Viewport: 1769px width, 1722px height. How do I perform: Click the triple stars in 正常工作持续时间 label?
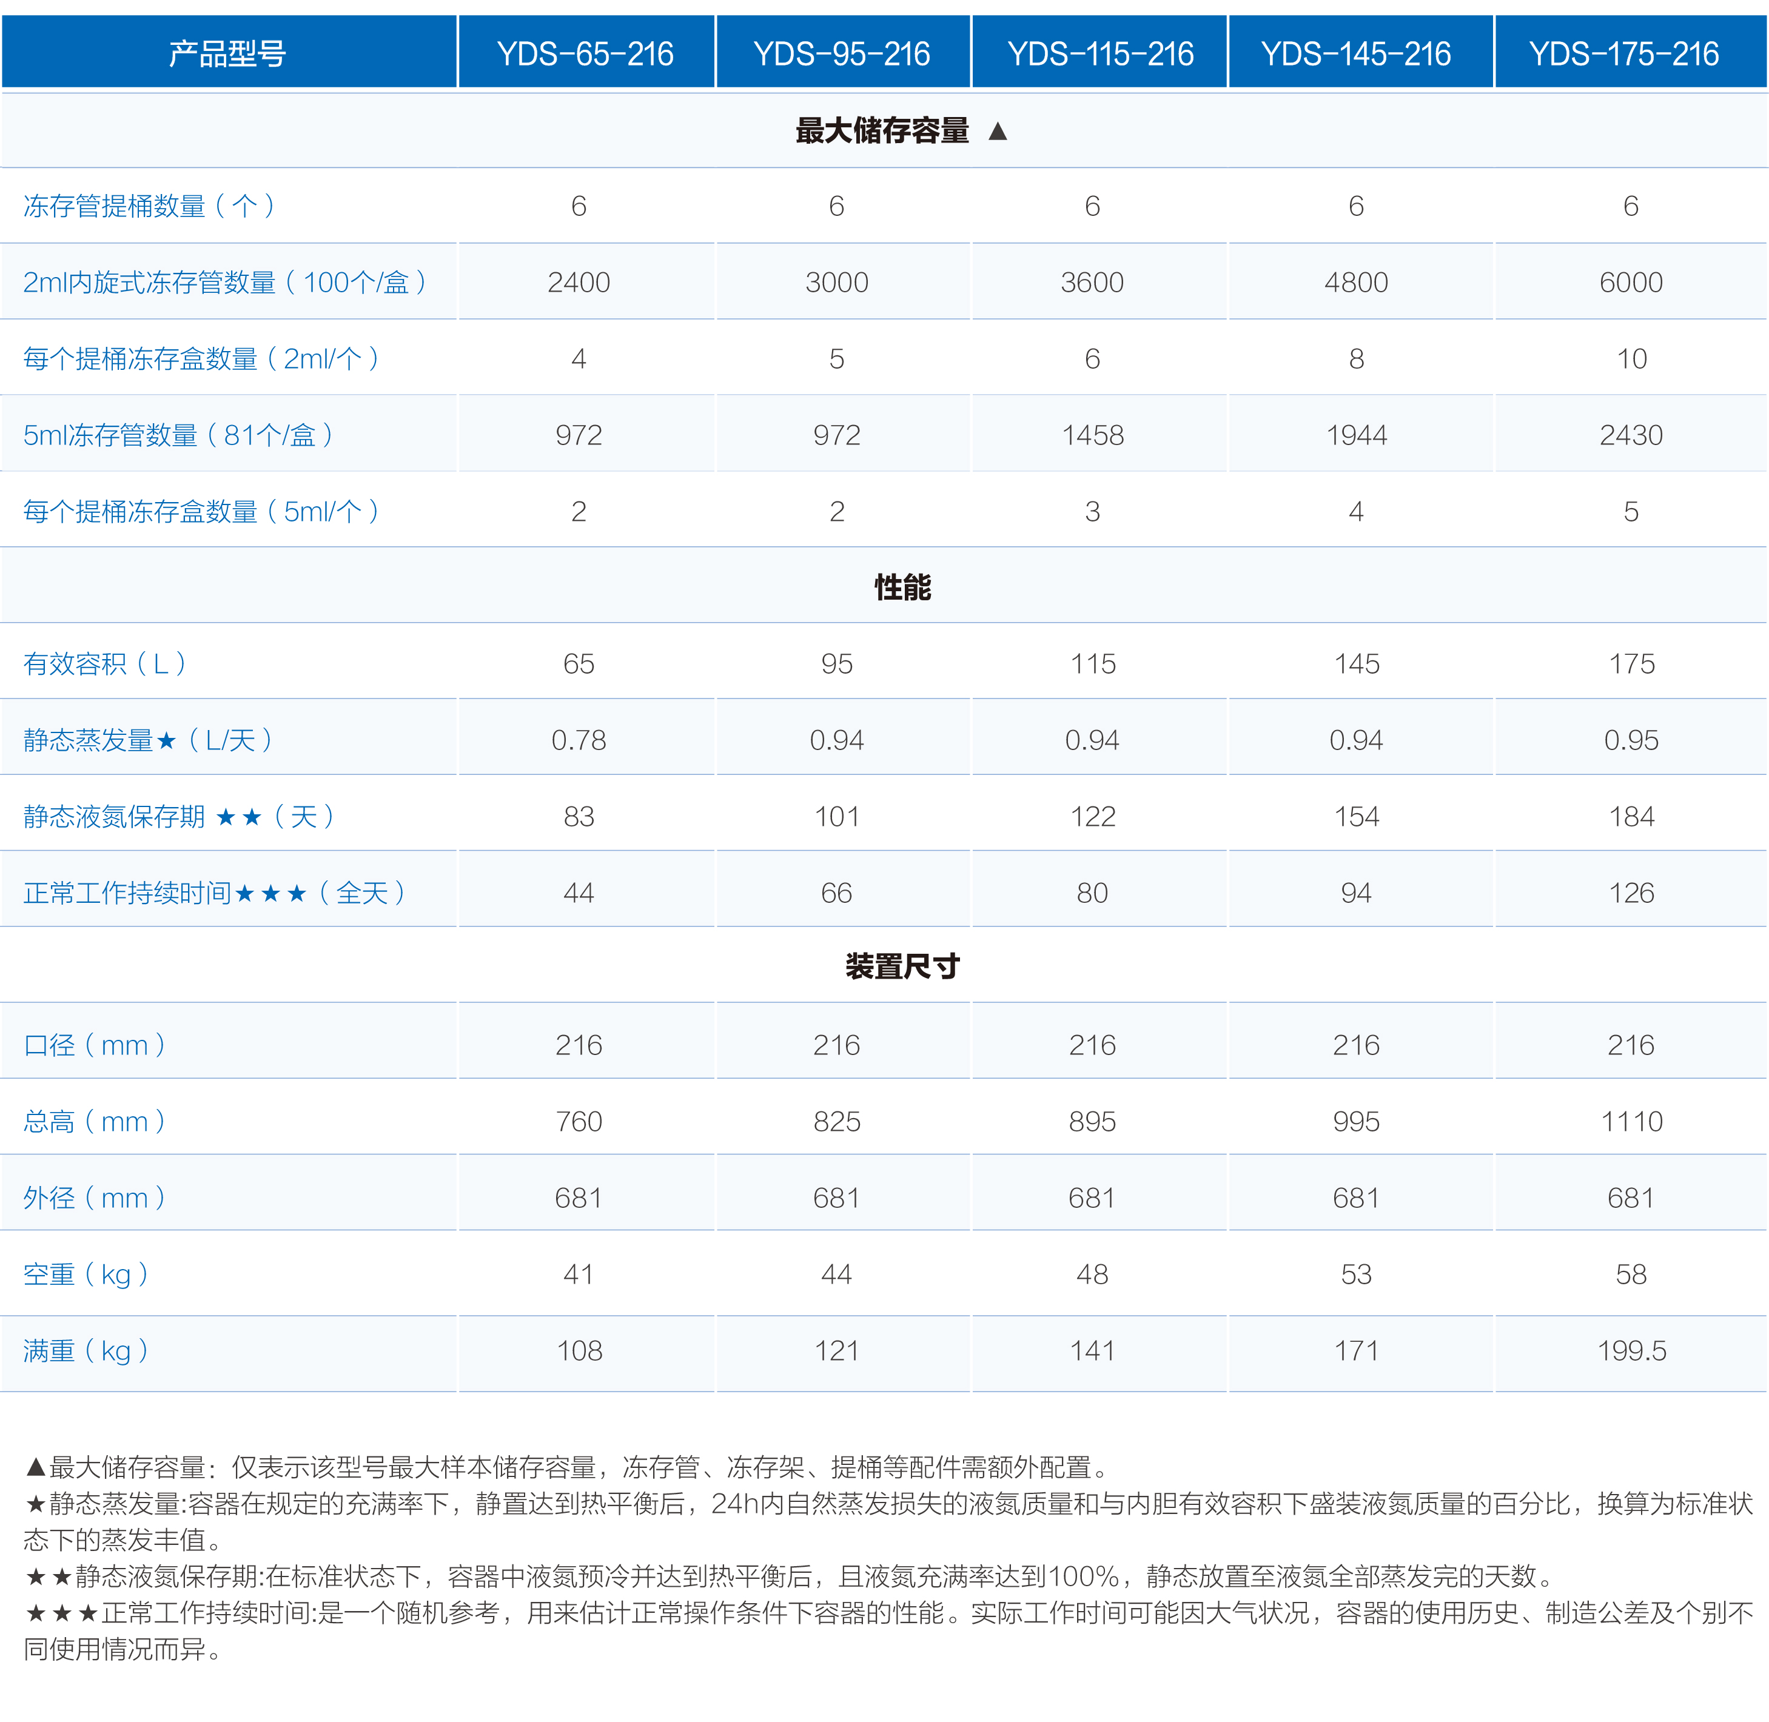(270, 894)
